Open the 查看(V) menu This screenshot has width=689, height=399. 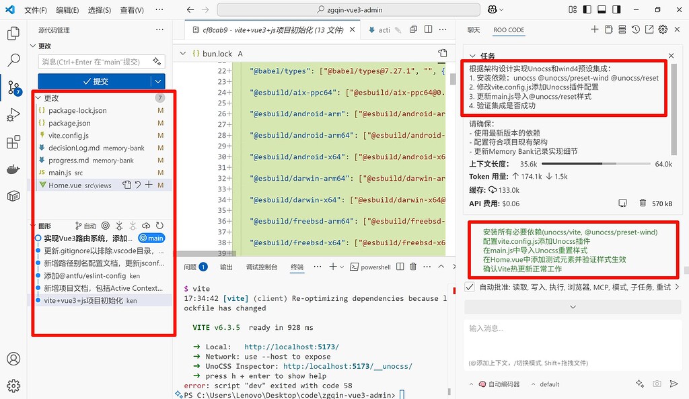[x=132, y=9]
